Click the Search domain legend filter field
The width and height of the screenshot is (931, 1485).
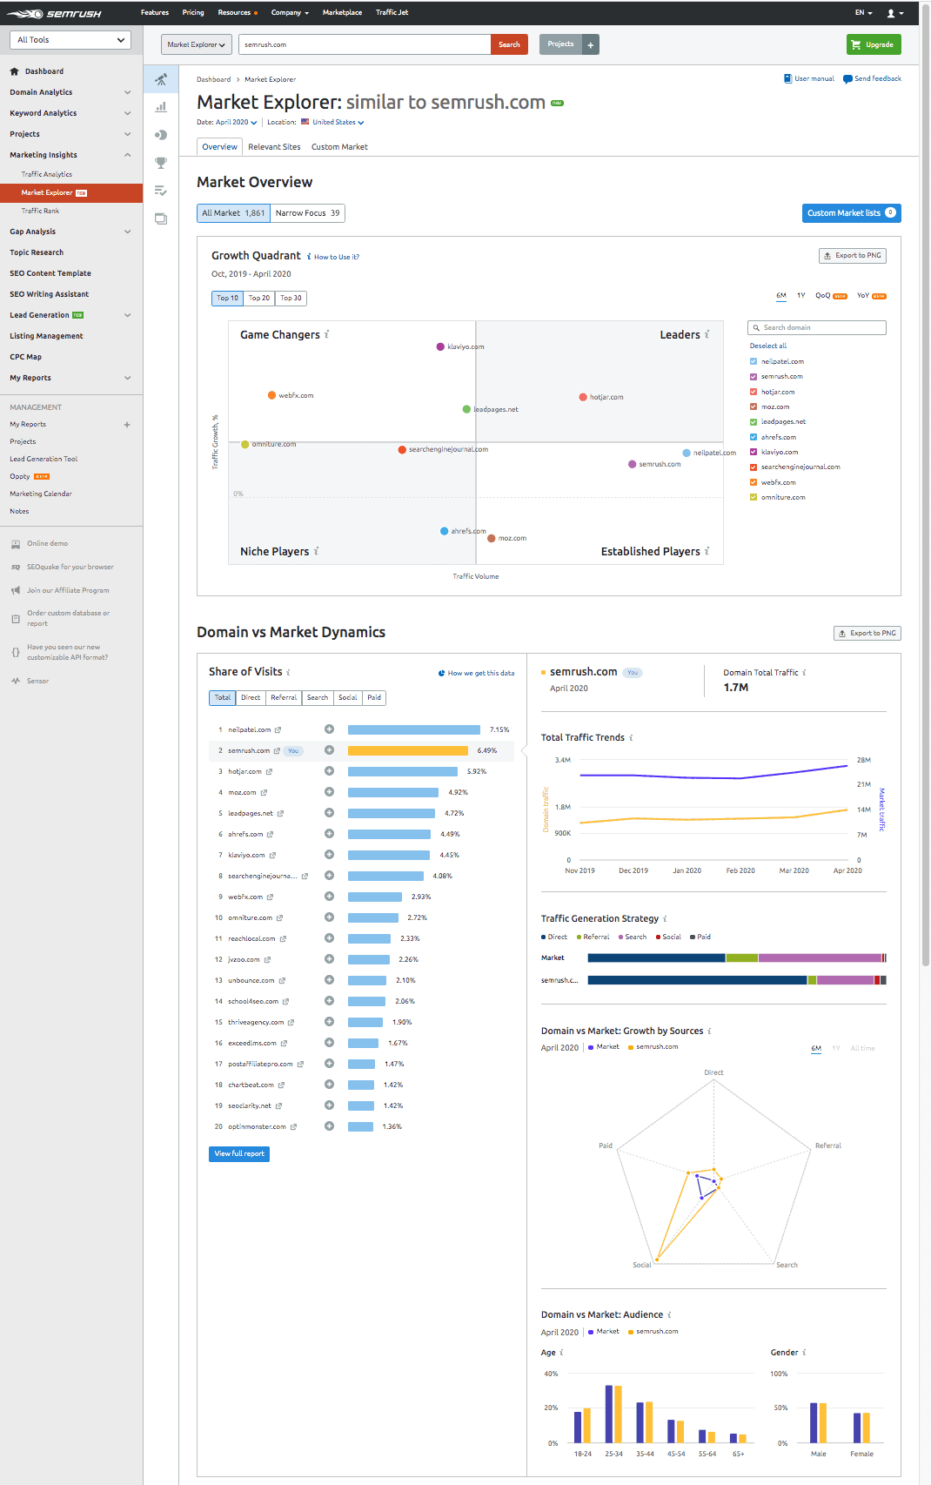tap(817, 327)
